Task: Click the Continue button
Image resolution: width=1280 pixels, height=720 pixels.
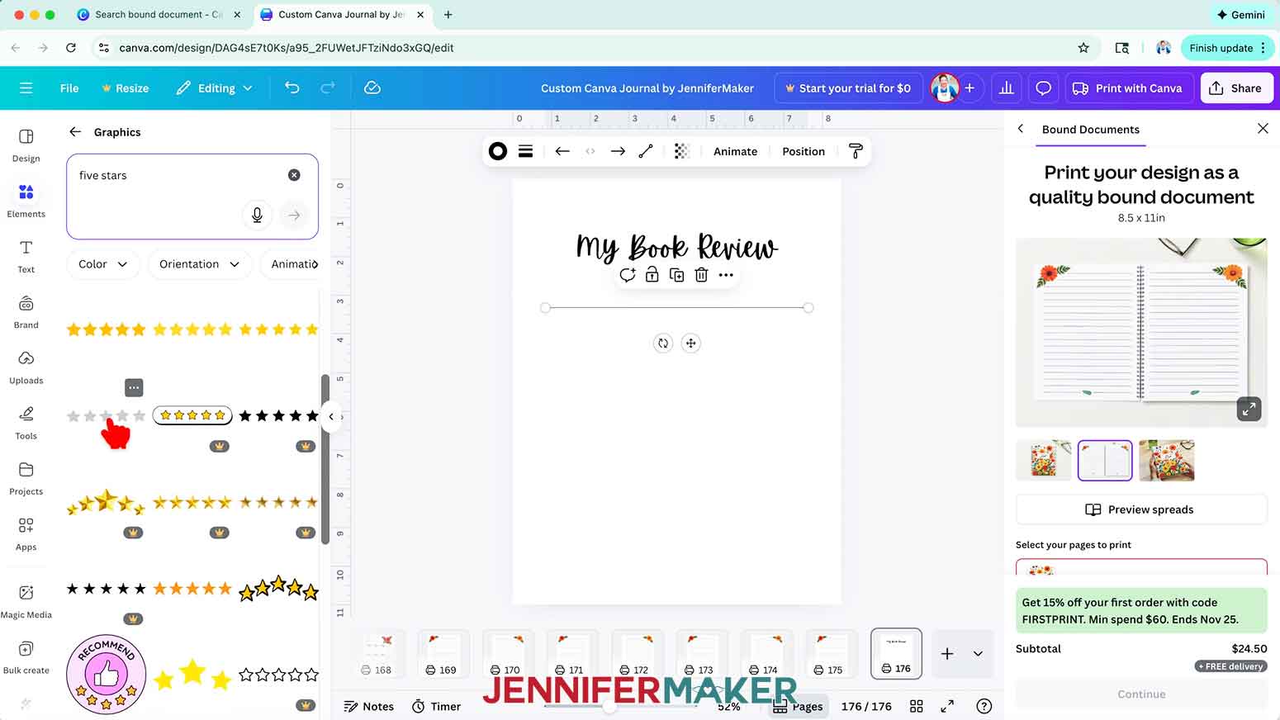Action: [x=1141, y=694]
